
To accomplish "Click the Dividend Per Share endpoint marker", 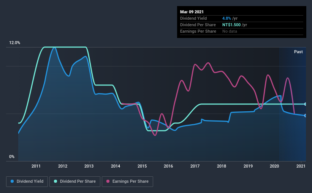I will [x=306, y=104].
